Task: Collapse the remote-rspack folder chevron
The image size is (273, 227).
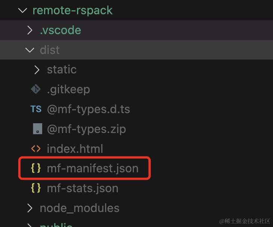Action: pyautogui.click(x=22, y=10)
